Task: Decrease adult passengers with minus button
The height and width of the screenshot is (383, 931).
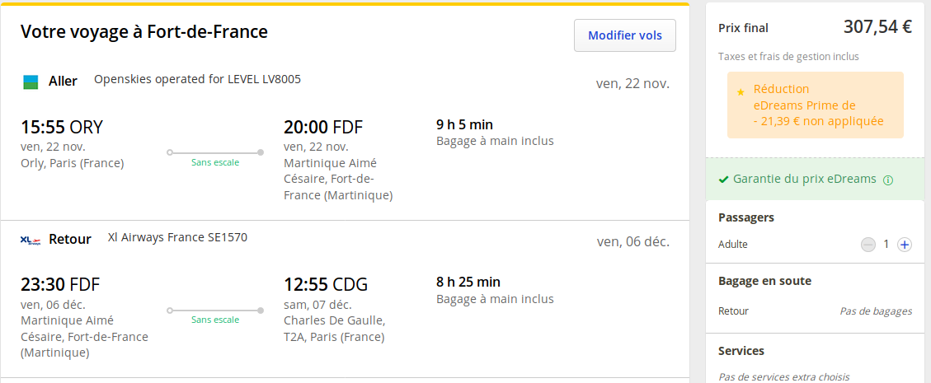Action: coord(868,244)
